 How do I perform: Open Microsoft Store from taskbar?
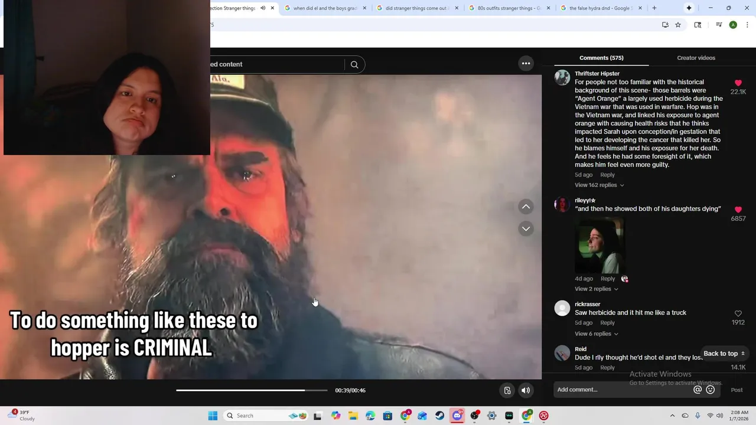tap(387, 416)
